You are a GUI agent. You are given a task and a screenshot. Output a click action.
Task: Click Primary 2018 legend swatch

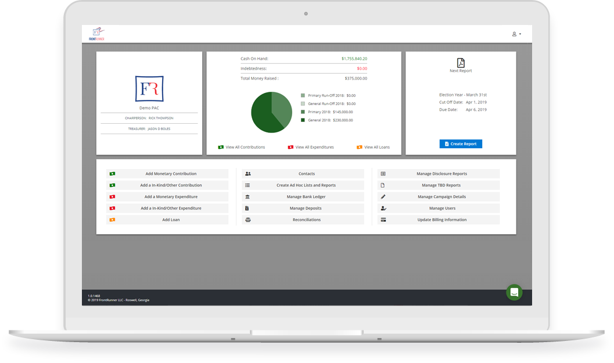(x=303, y=112)
